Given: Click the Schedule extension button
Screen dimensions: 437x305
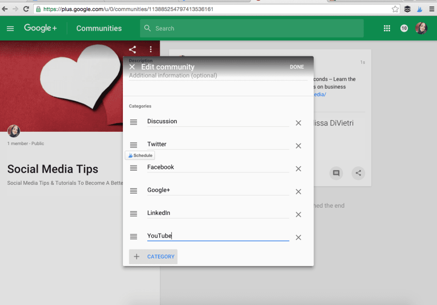Looking at the screenshot, I should click(140, 156).
